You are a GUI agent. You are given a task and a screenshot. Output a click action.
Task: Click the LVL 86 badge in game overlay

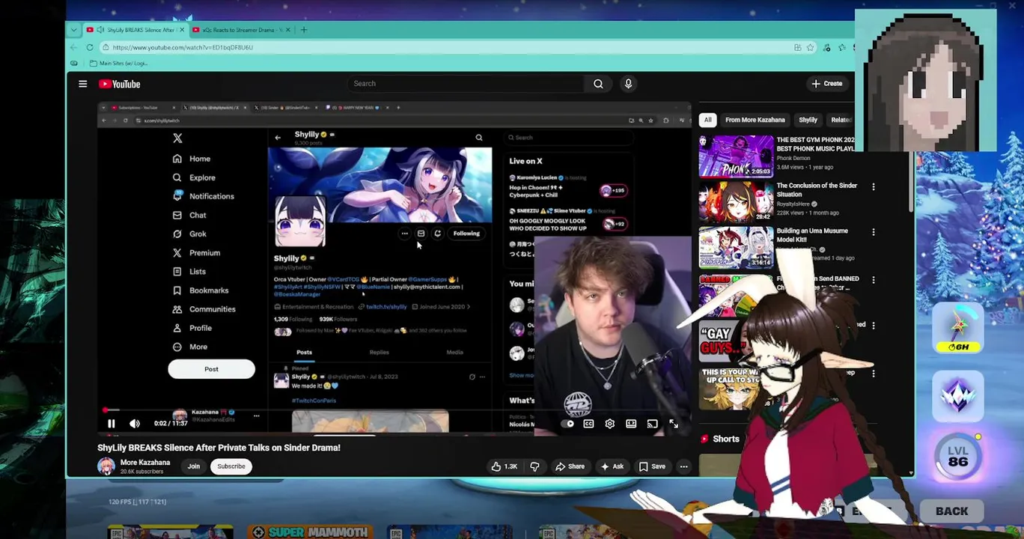[958, 456]
